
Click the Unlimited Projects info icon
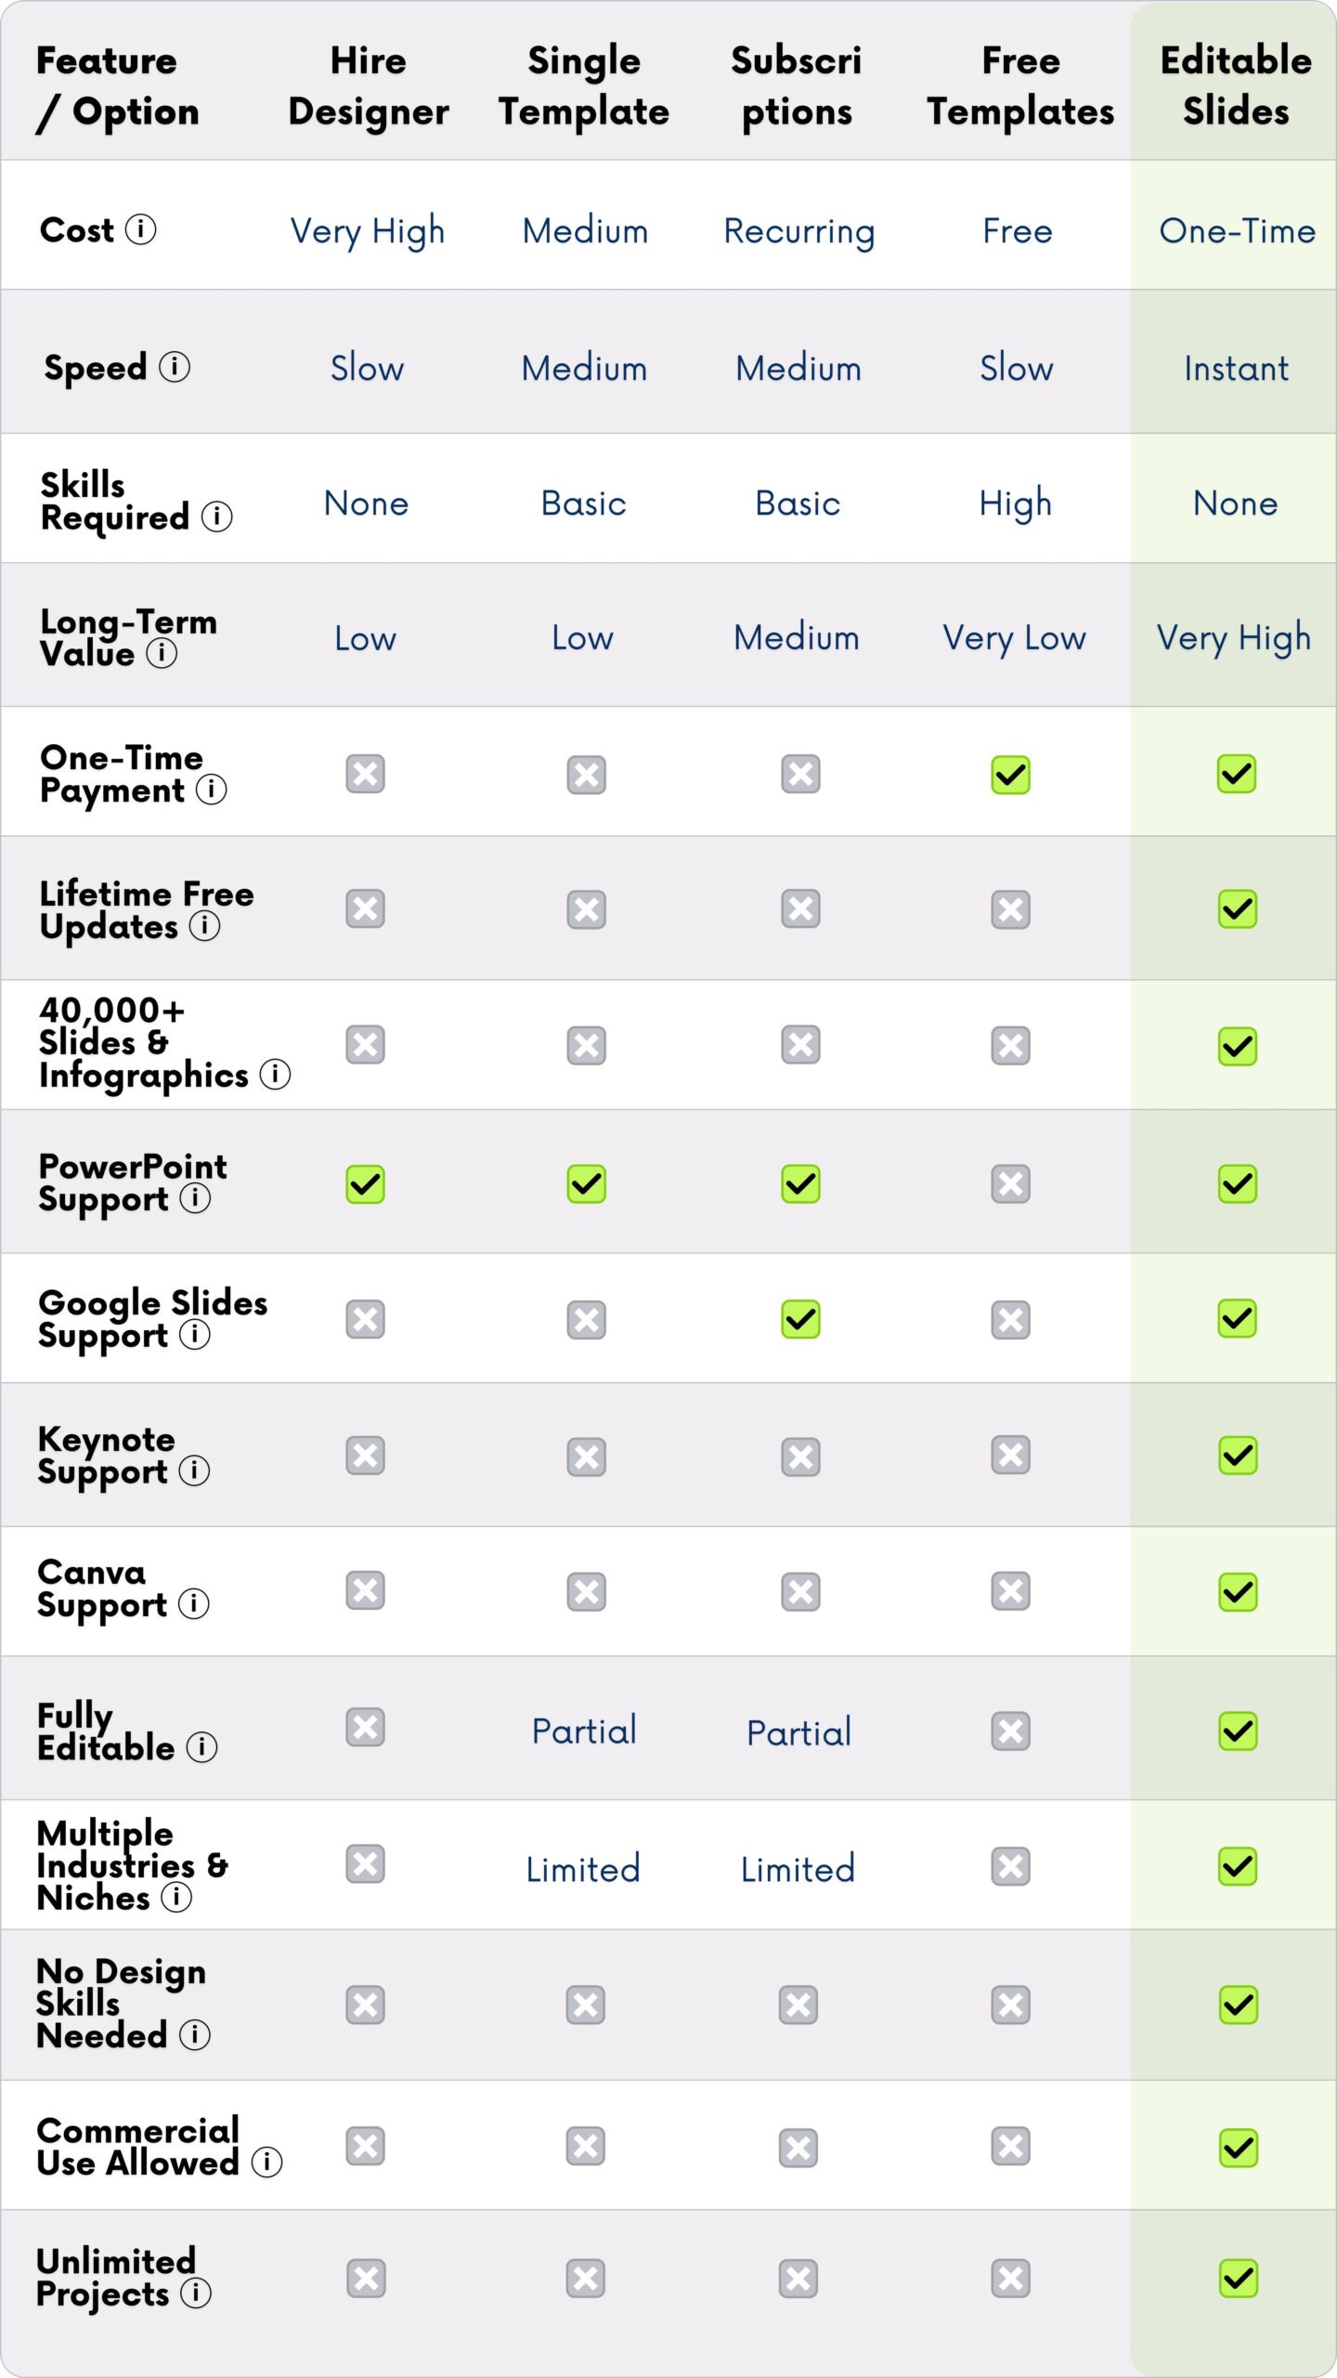196,2293
